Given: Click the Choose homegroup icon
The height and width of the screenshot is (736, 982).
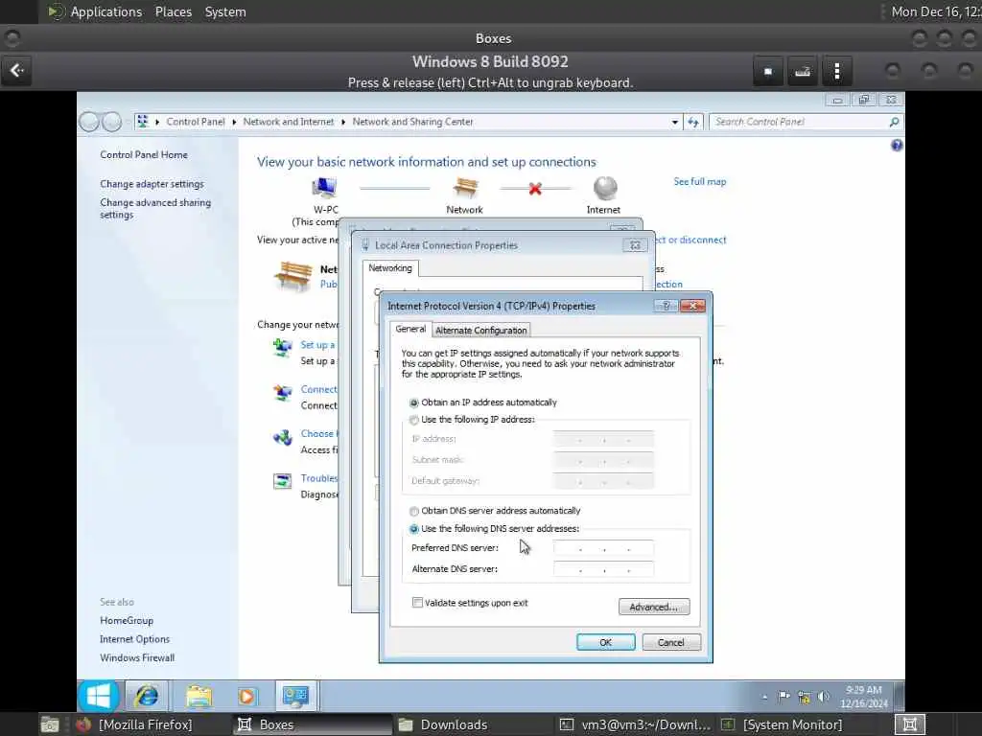Looking at the screenshot, I should pos(283,437).
